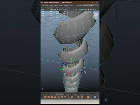This screenshot has height=105, width=140.
Task: Open the Windows menu
Action: point(66,6)
